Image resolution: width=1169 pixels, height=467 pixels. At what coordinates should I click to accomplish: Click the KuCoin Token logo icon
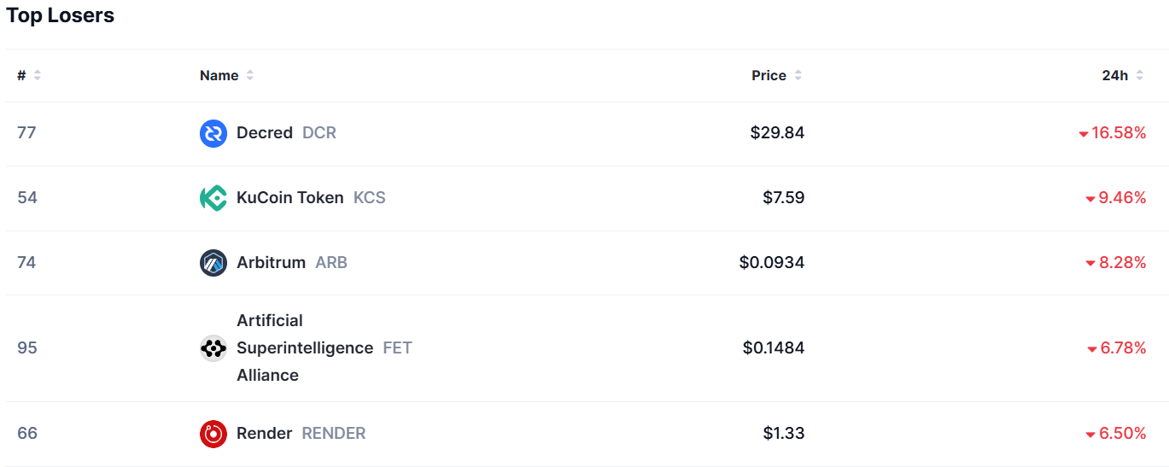click(x=213, y=198)
